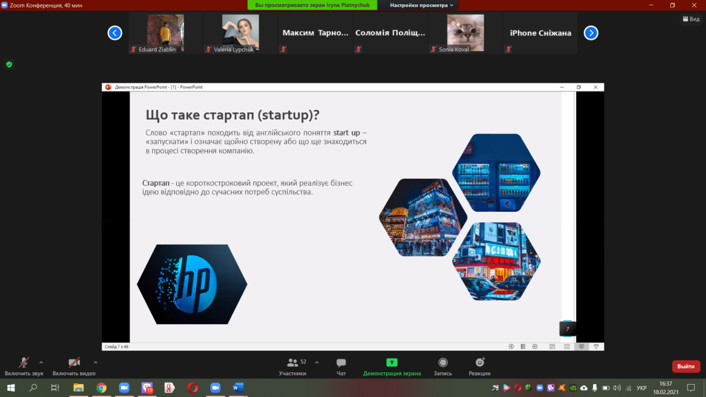Switch to slide sorter view icon
This screenshot has width=706, height=397.
[x=567, y=346]
